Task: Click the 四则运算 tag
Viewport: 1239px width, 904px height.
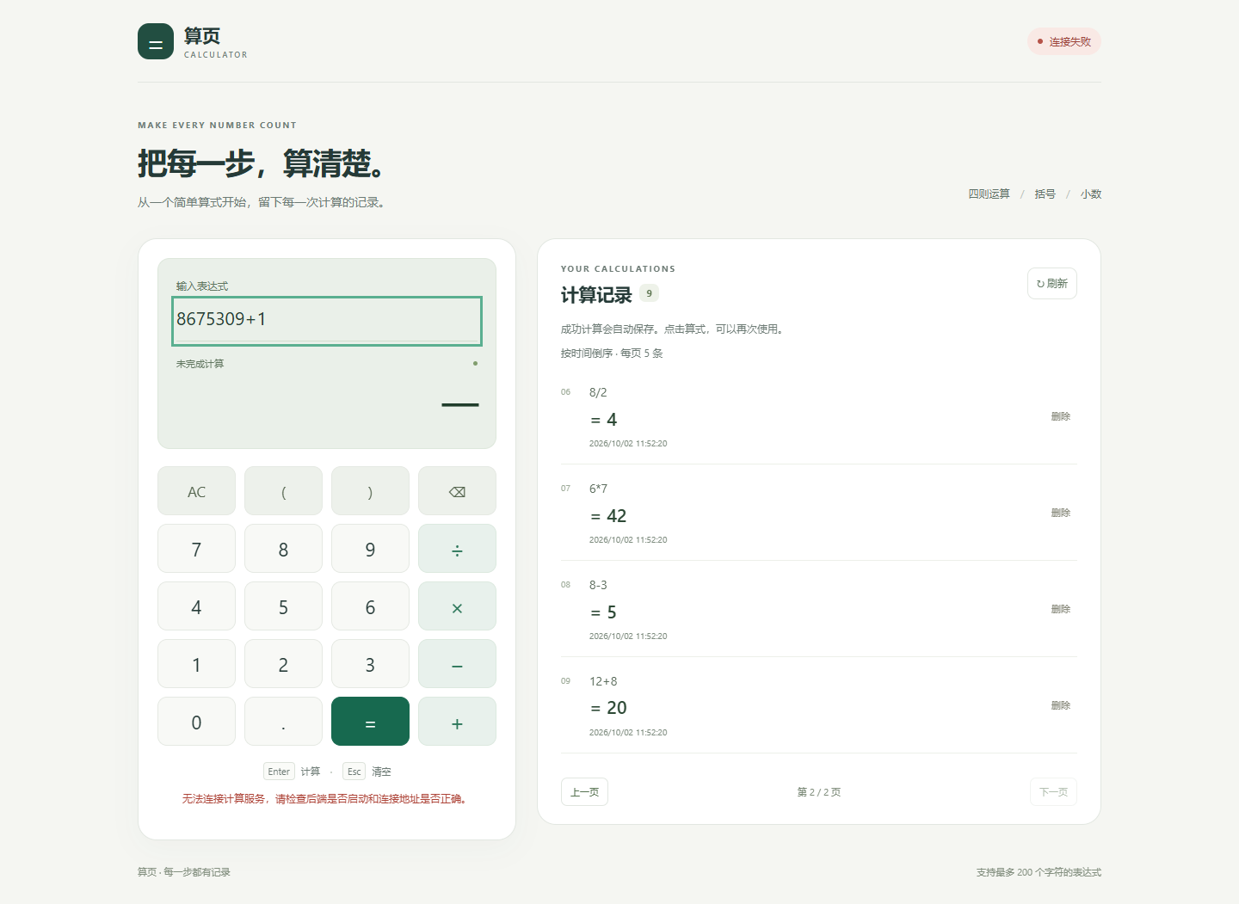Action: (x=989, y=194)
